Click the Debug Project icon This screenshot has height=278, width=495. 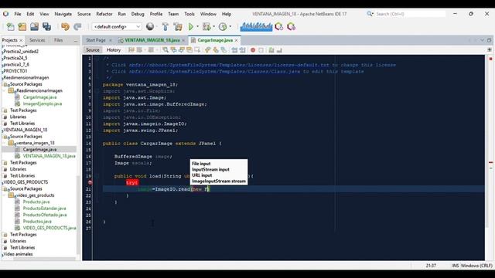point(207,27)
